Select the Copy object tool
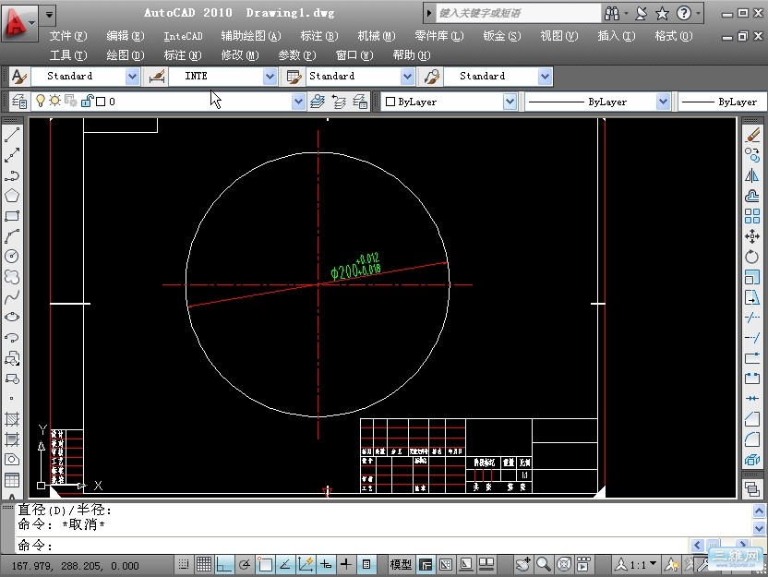Screen dimensions: 768x577 [752, 155]
